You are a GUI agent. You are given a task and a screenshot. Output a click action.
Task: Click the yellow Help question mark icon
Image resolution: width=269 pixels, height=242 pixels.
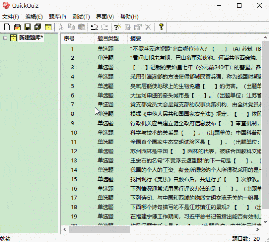point(161,27)
